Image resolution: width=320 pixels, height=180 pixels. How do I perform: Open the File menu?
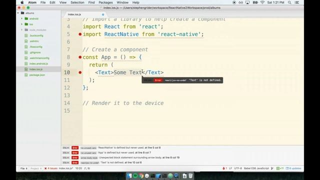click(43, 2)
